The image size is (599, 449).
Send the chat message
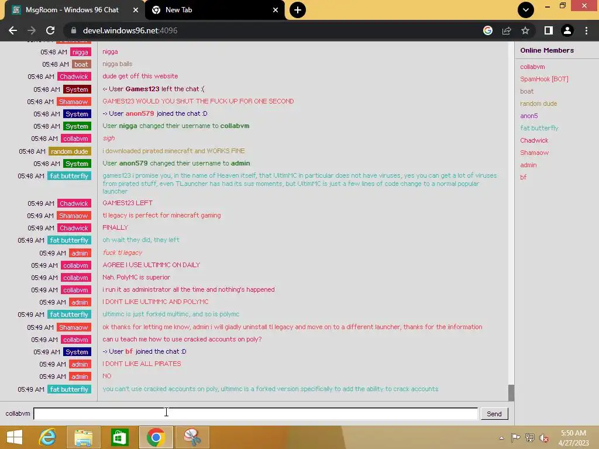coord(494,414)
